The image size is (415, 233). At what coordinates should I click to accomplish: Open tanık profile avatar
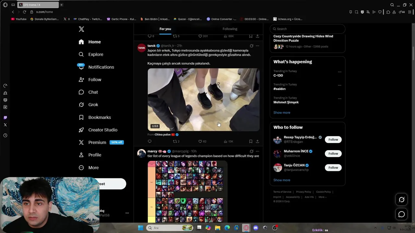(142, 48)
